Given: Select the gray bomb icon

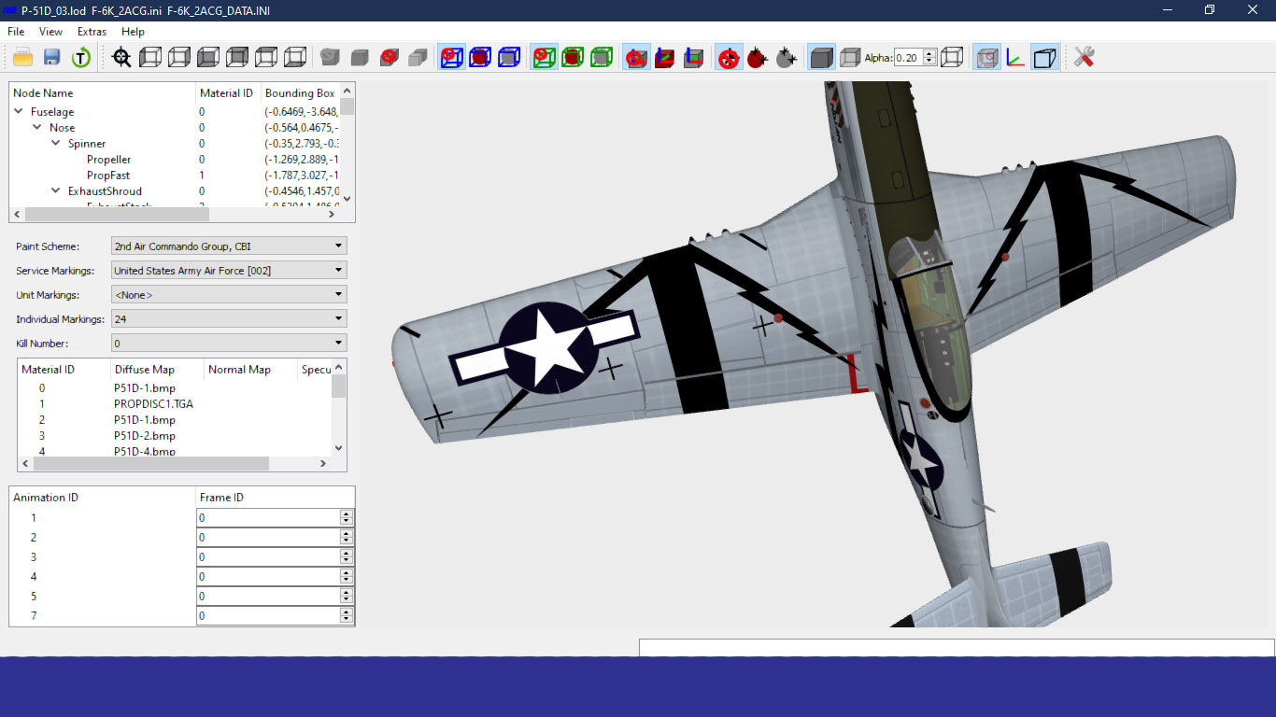Looking at the screenshot, I should (786, 58).
